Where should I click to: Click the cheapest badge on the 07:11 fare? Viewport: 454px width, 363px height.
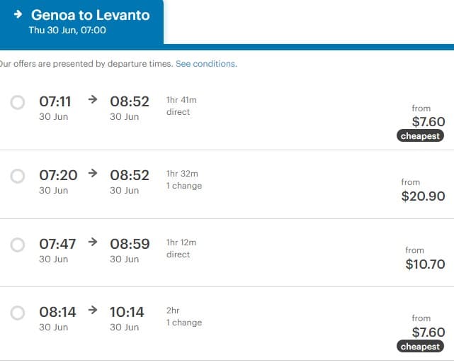(421, 136)
